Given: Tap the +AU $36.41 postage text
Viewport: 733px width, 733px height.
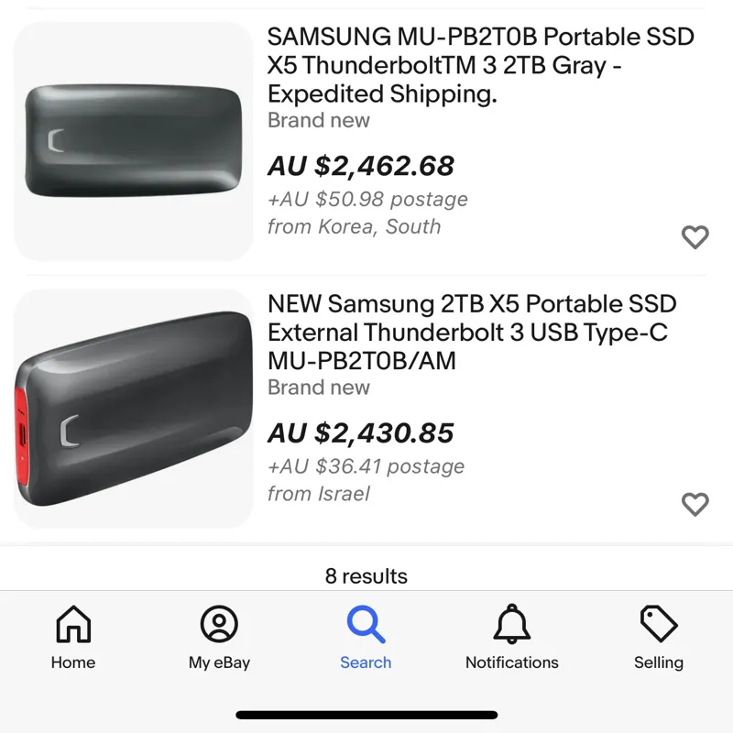Looking at the screenshot, I should click(366, 466).
